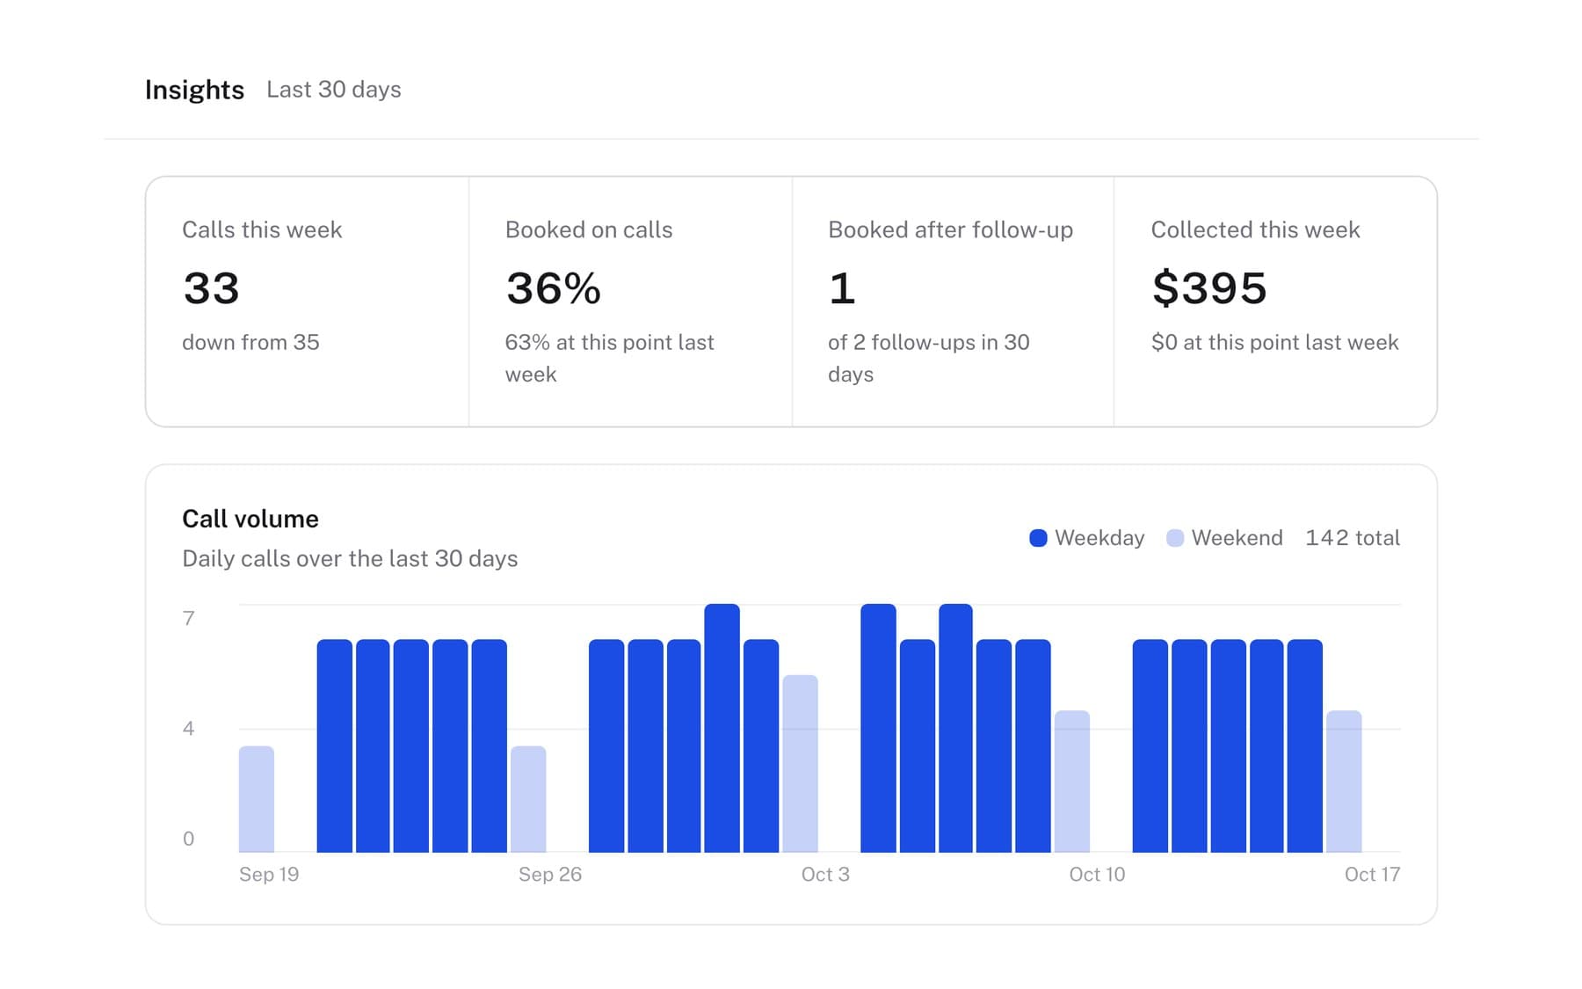Click the "Last 30 days" label
Screen dimensions: 1582x989
[x=334, y=90]
